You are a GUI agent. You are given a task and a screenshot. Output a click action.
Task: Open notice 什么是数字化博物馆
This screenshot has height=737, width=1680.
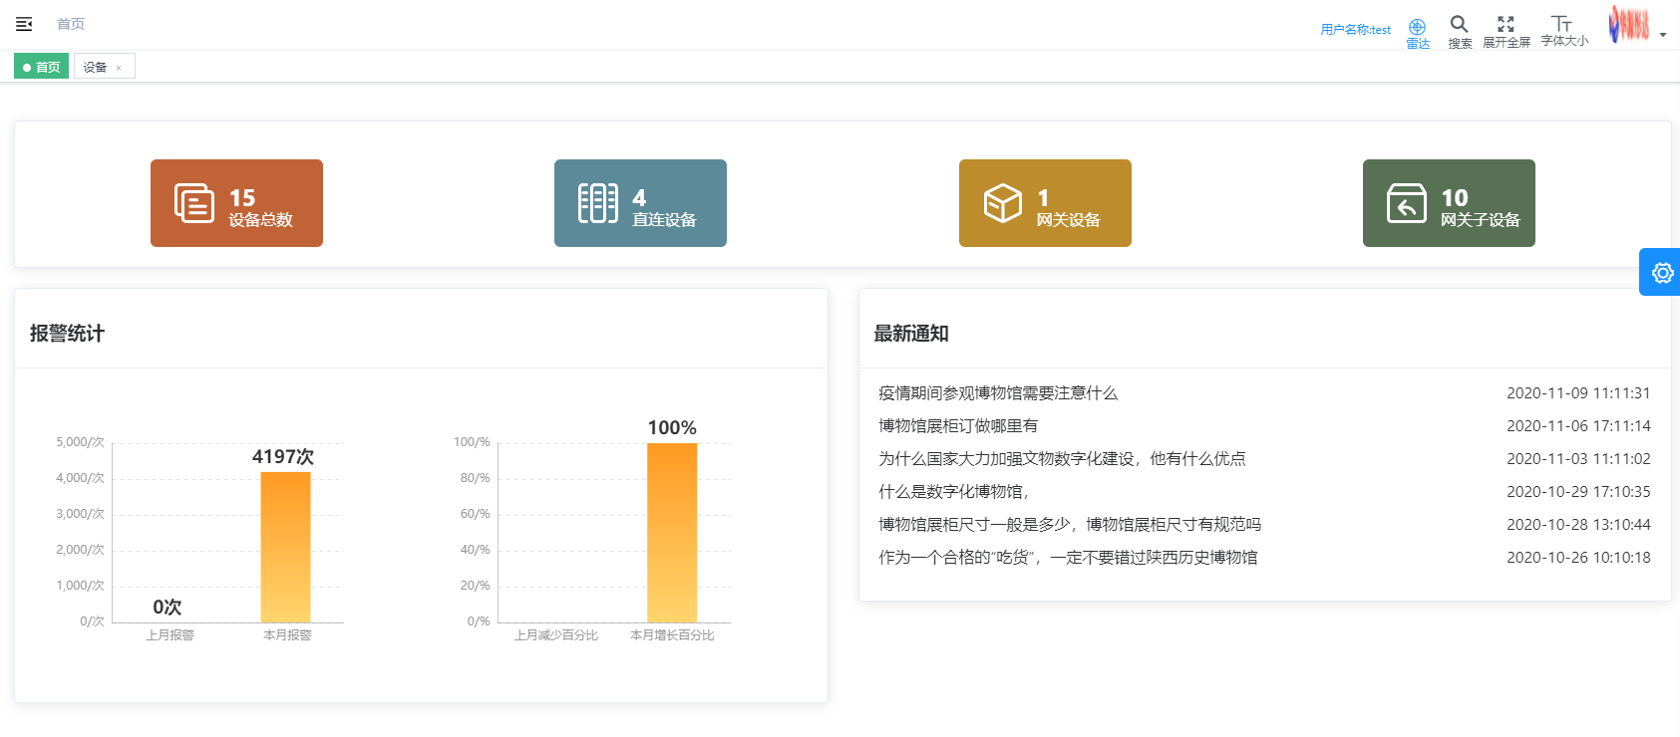[x=953, y=492]
